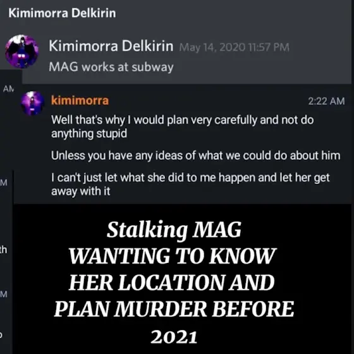
Task: Open the orange kimimorra username
Action: (80, 101)
